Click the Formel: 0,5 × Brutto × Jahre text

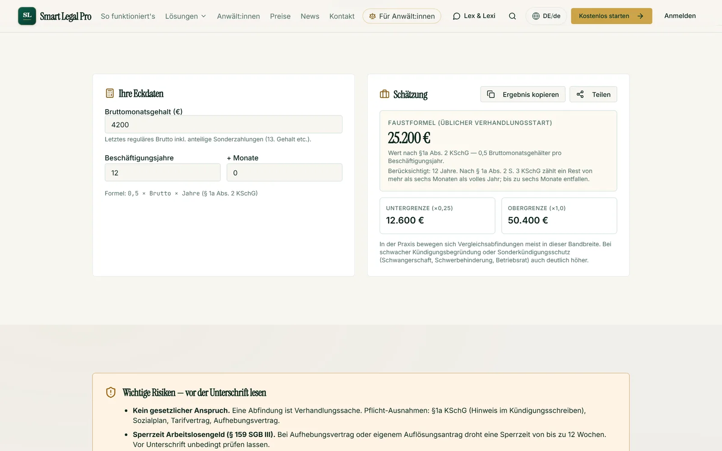[x=181, y=193]
